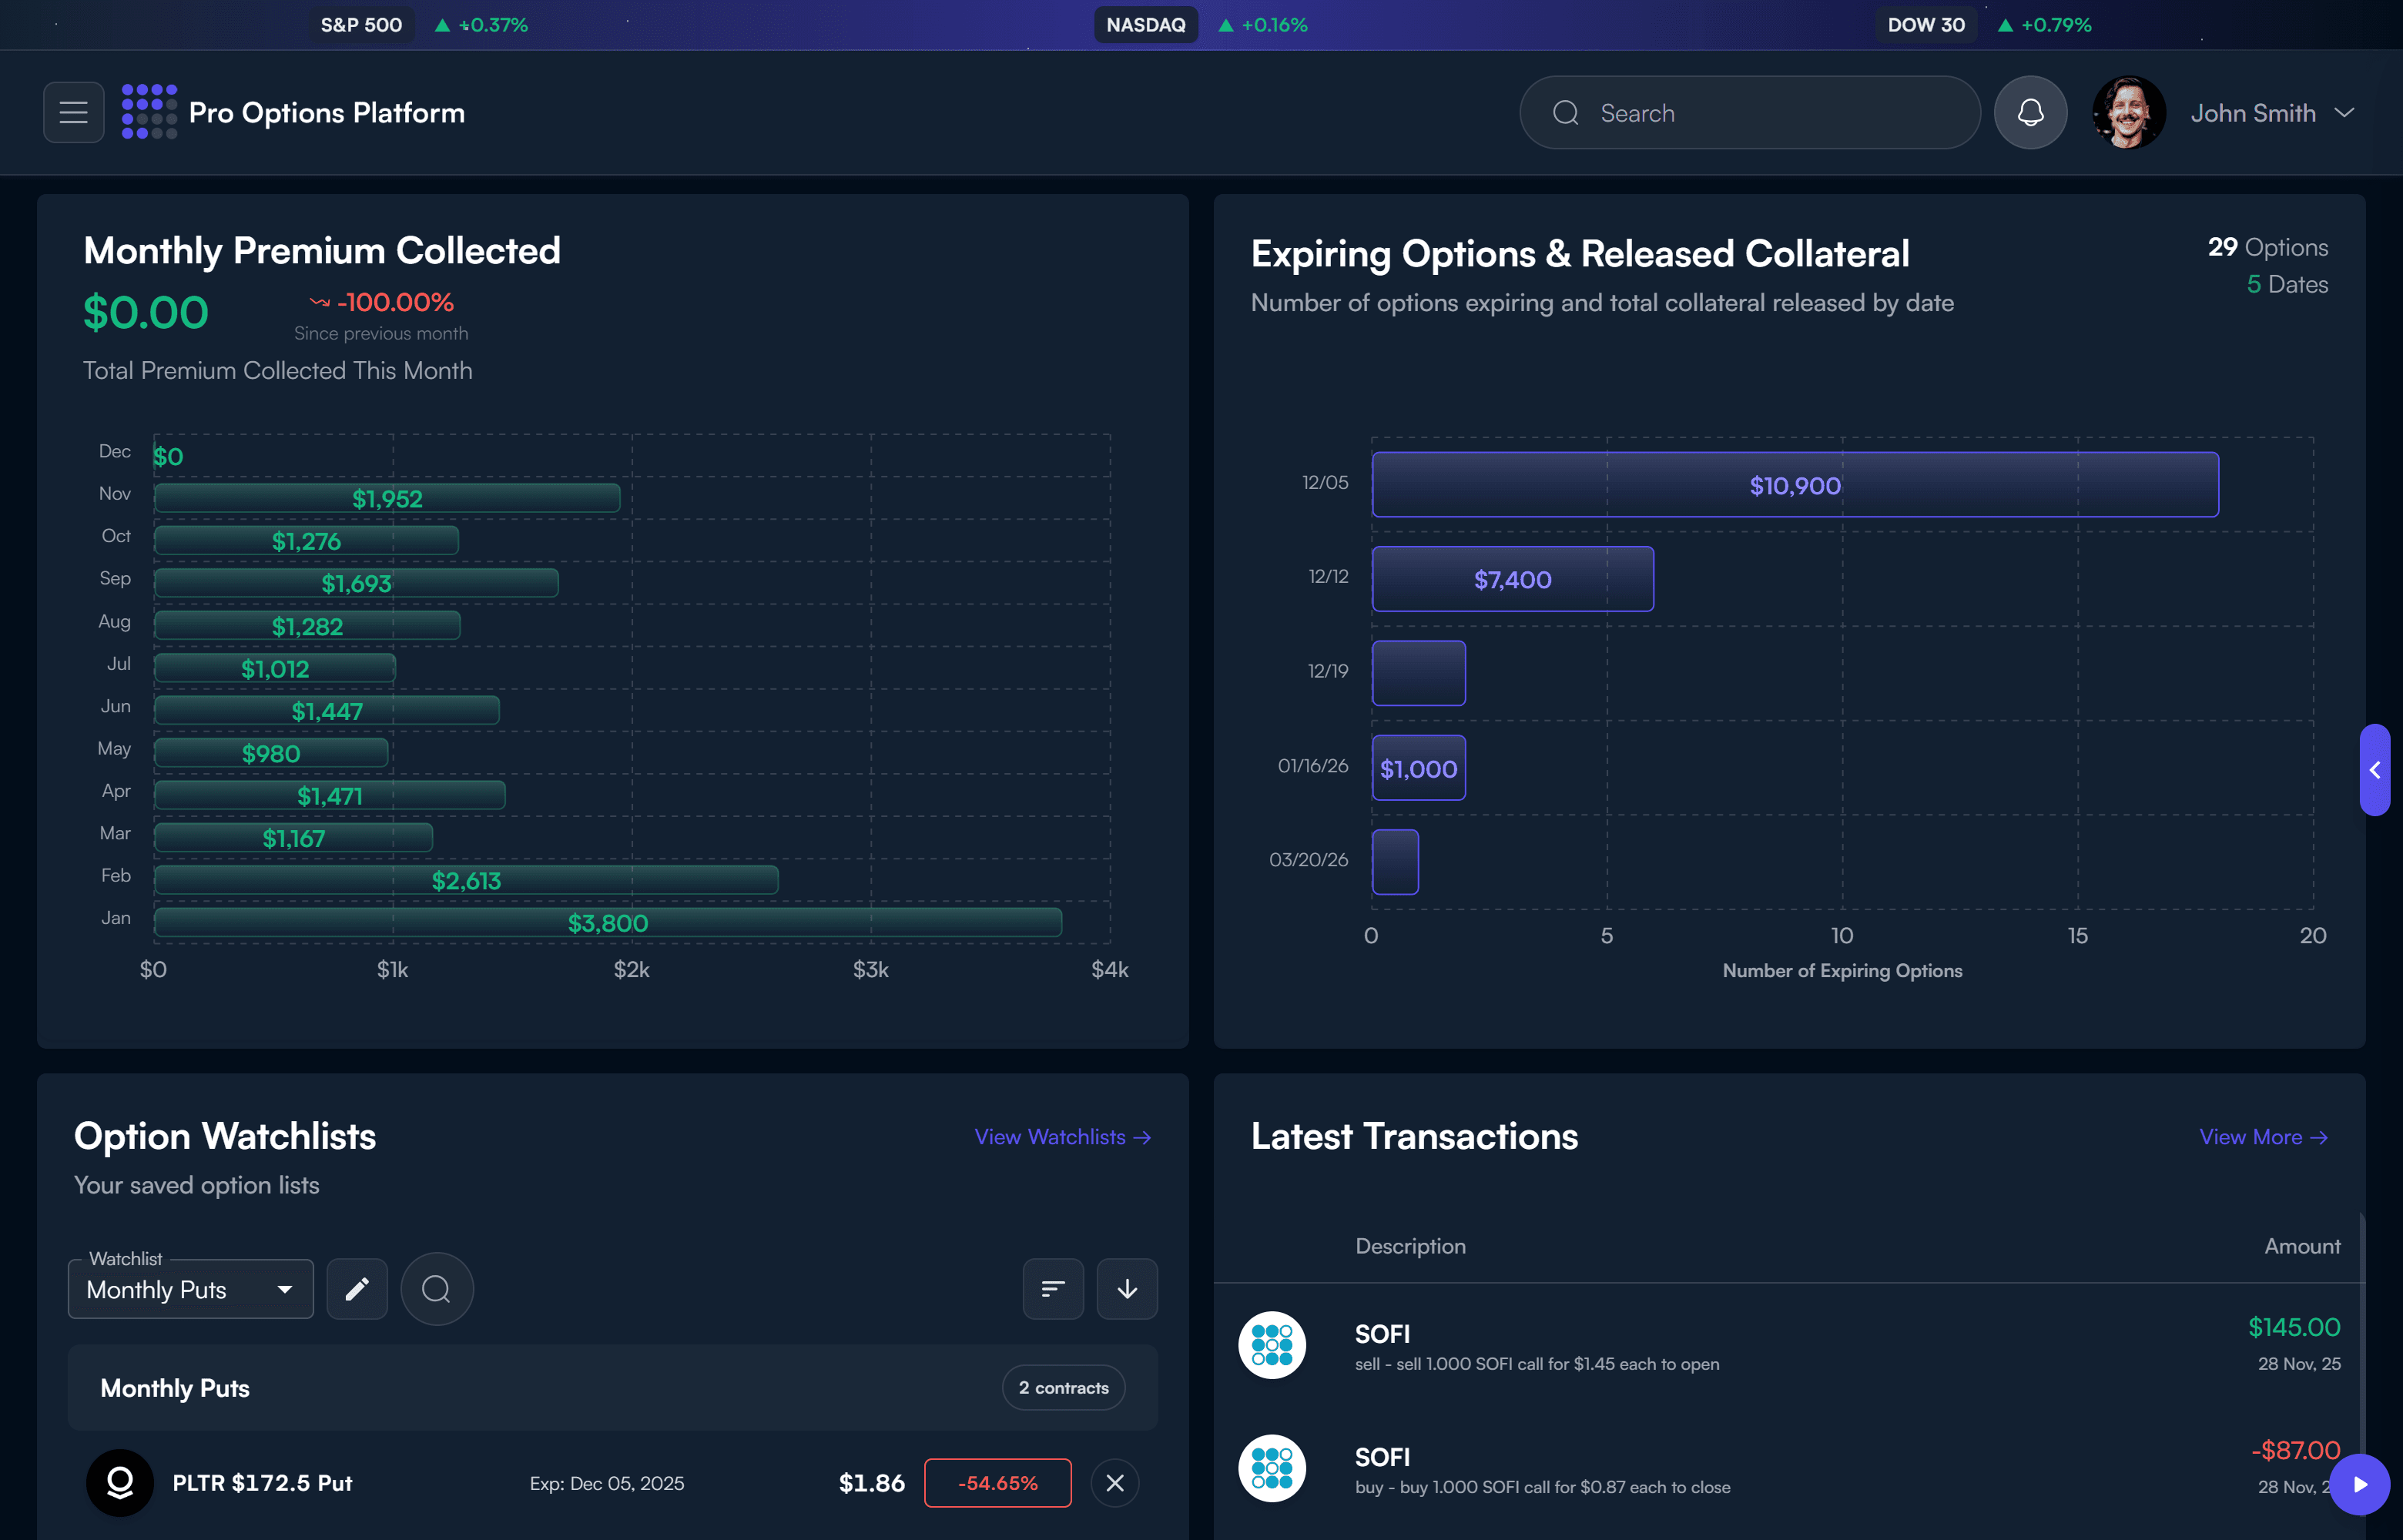This screenshot has height=1540, width=2403.
Task: Open the hamburger navigation menu
Action: tap(73, 112)
